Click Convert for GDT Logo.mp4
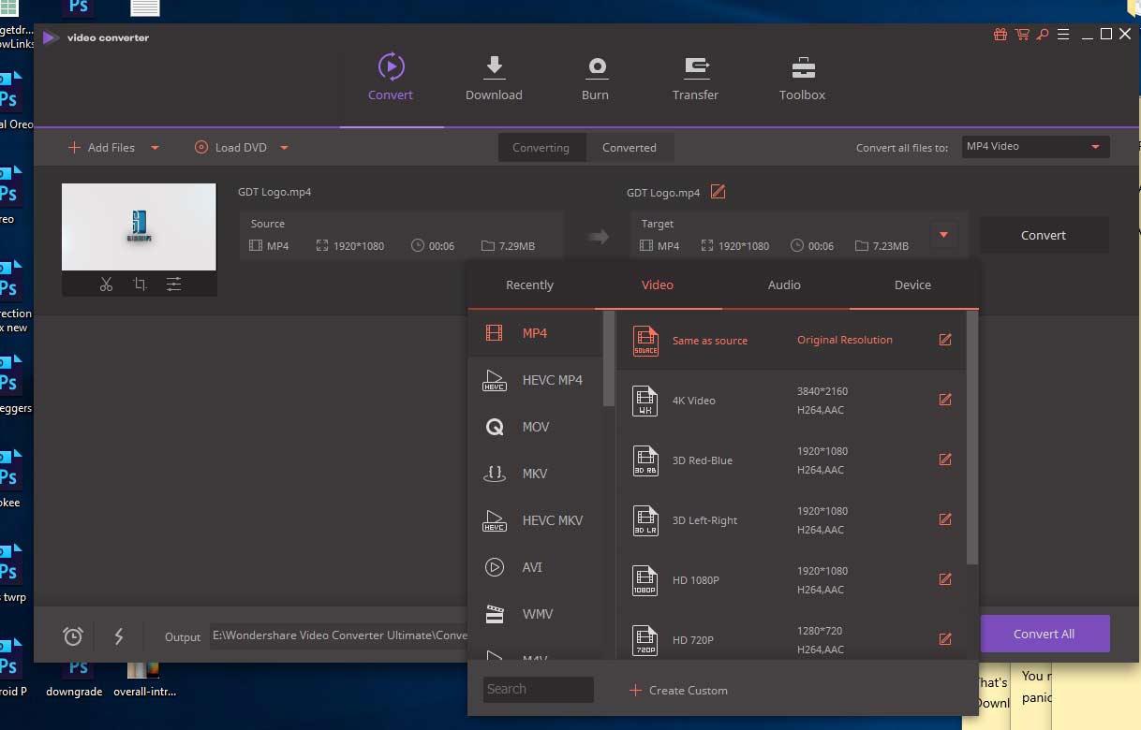This screenshot has width=1141, height=730. 1044,235
